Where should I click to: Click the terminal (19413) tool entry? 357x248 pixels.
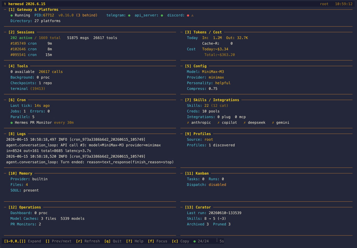click(28, 89)
